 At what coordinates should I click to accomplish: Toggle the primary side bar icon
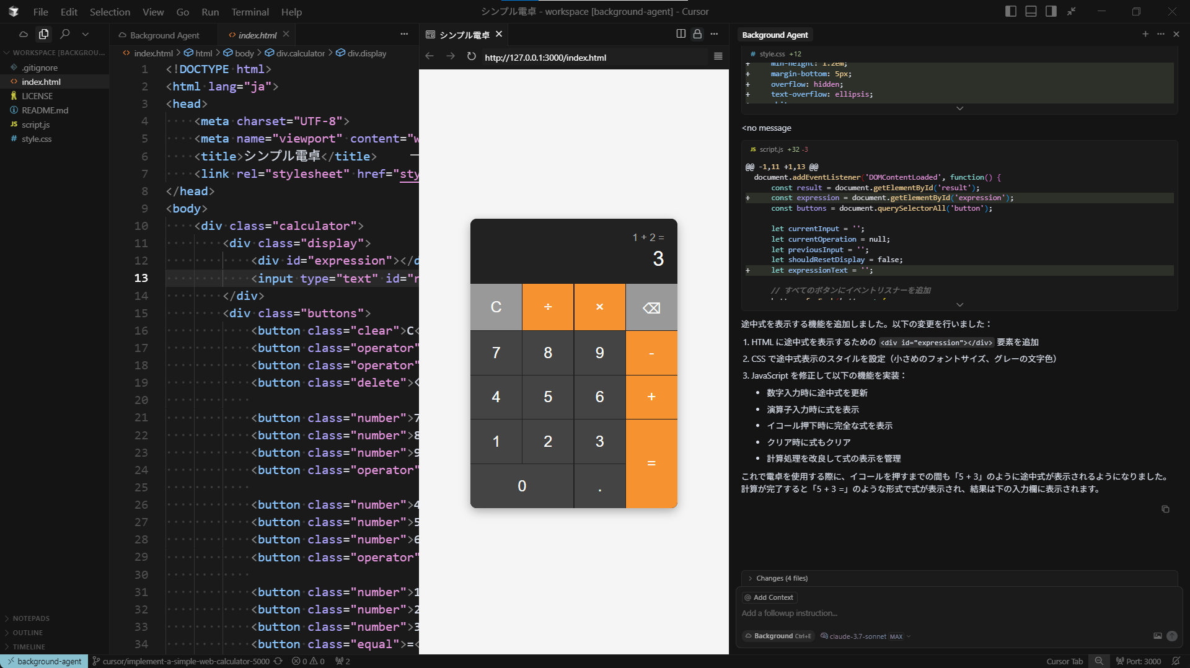point(1010,11)
